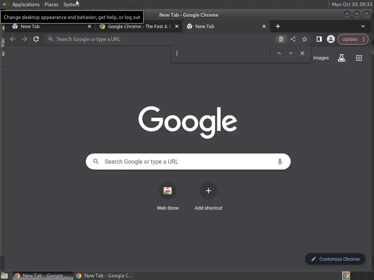Bookmark this tab with the star icon
This screenshot has width=374, height=280.
(305, 39)
